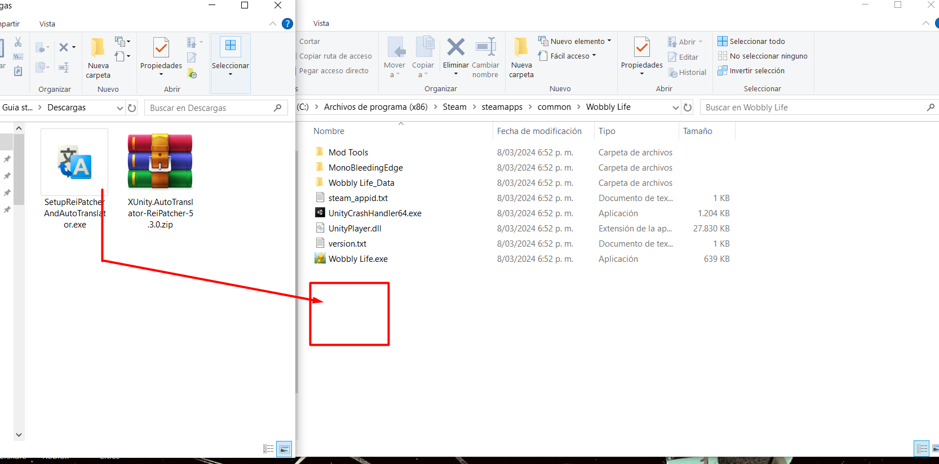The width and height of the screenshot is (939, 464).
Task: Select Wobbly Life.exe file
Action: pyautogui.click(x=358, y=259)
